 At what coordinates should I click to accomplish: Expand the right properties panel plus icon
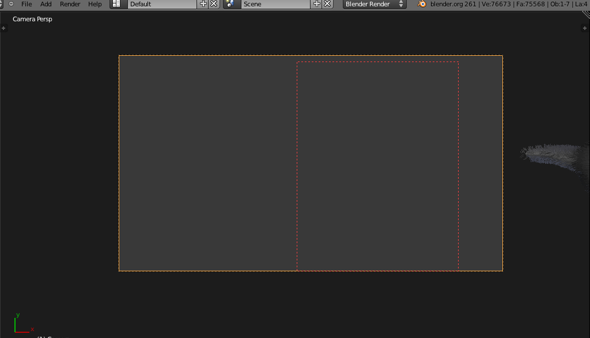[x=584, y=28]
